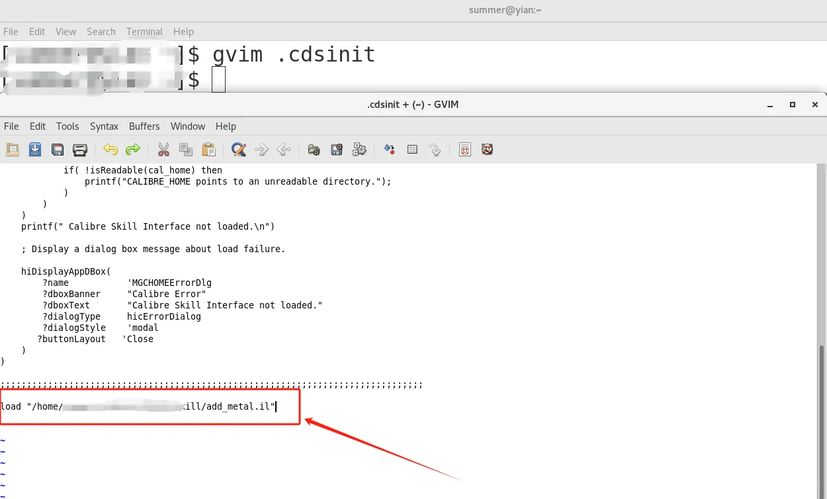
Task: Click the Save Session disk-gear icon
Action: point(337,150)
